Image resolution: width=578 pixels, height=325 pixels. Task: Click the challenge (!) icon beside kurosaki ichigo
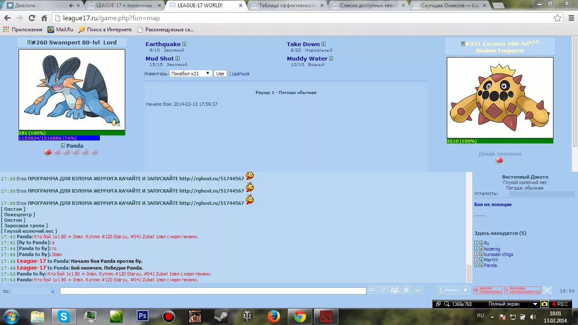click(x=476, y=254)
